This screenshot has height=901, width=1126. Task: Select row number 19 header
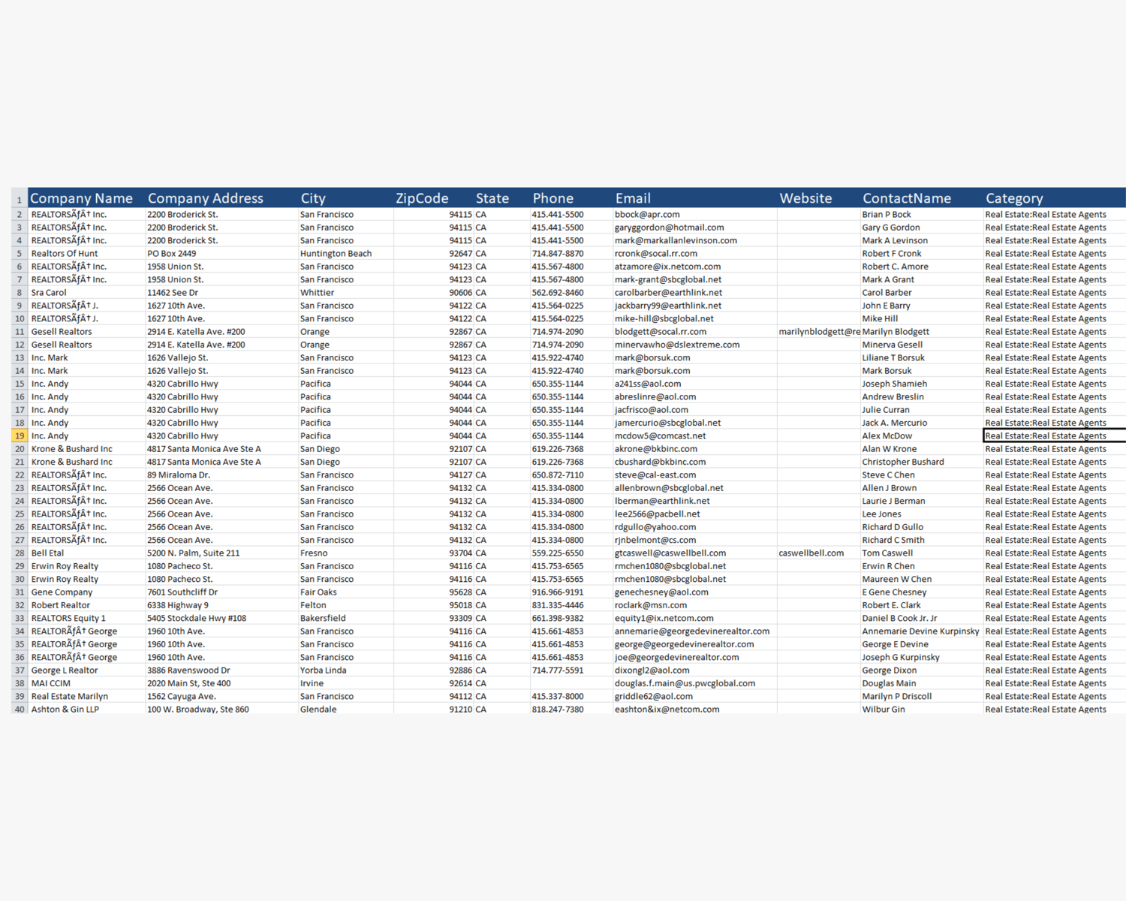click(x=20, y=435)
